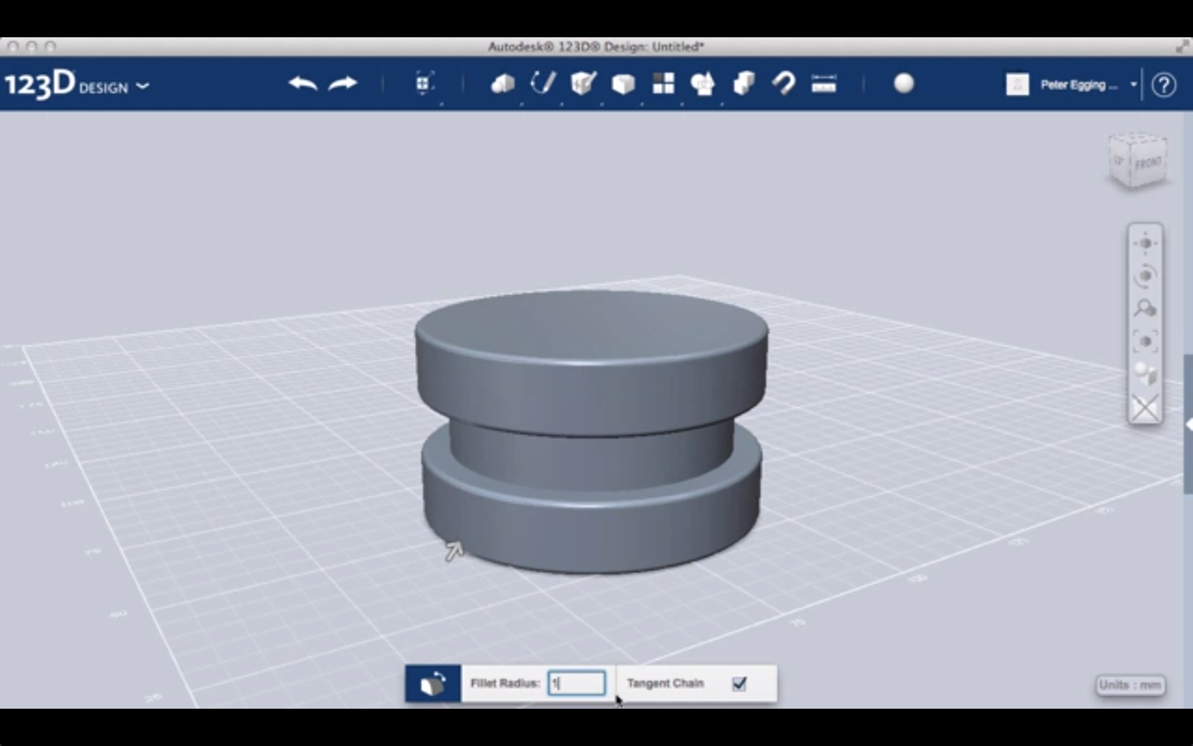Click the user profile avatar
The height and width of the screenshot is (746, 1193).
click(1017, 85)
